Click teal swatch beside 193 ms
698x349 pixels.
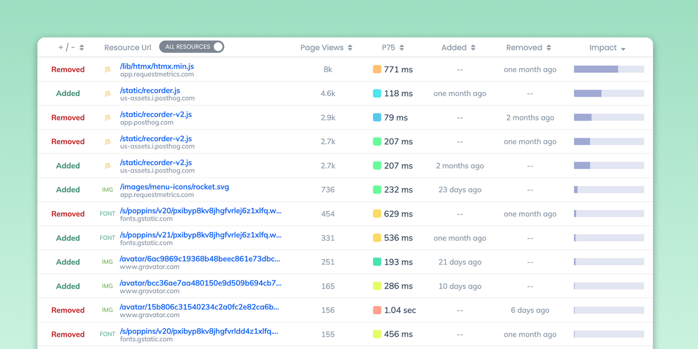coord(377,262)
